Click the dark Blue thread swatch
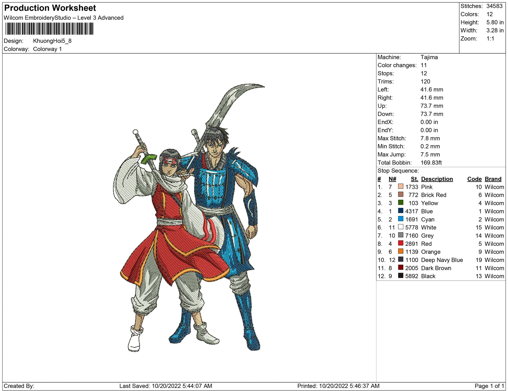 coord(400,211)
